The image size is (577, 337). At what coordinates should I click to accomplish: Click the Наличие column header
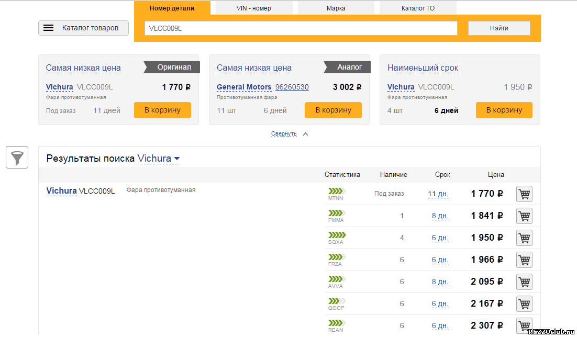tap(393, 175)
